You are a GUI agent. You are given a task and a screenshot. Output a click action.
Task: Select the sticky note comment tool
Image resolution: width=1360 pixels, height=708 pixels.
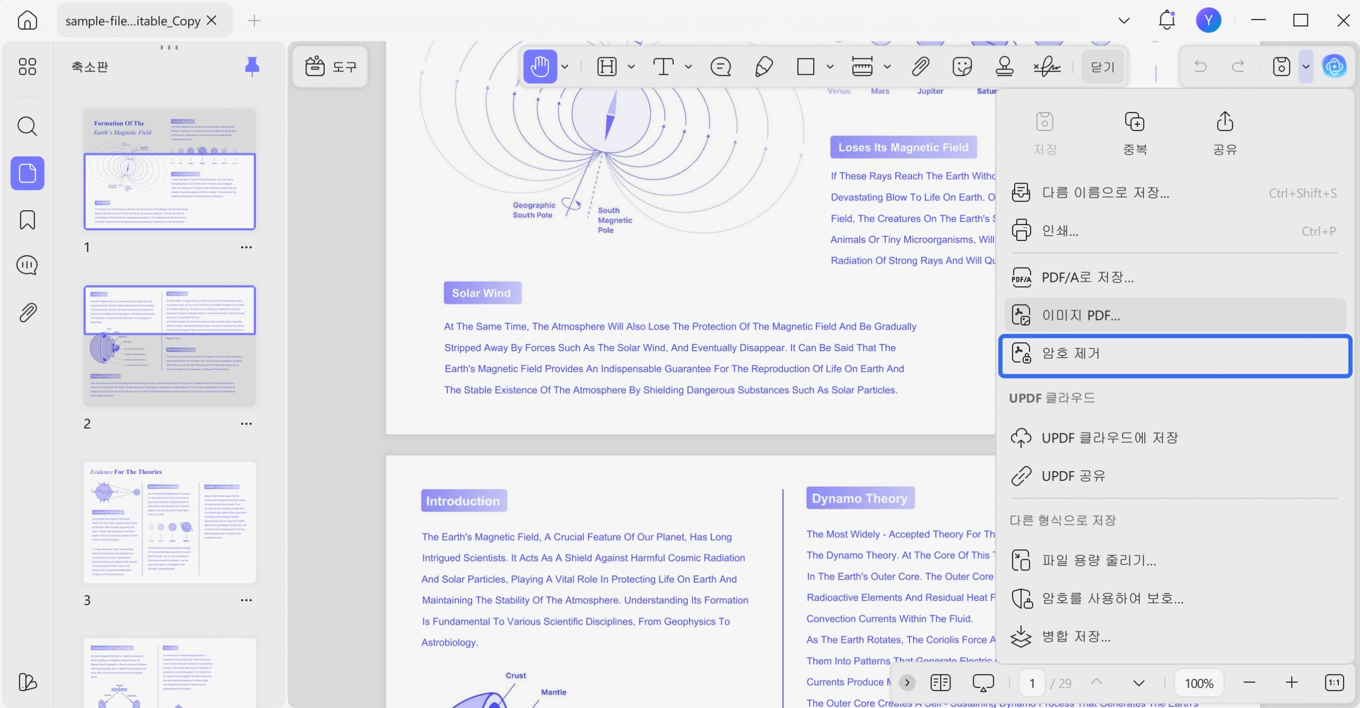pyautogui.click(x=720, y=67)
